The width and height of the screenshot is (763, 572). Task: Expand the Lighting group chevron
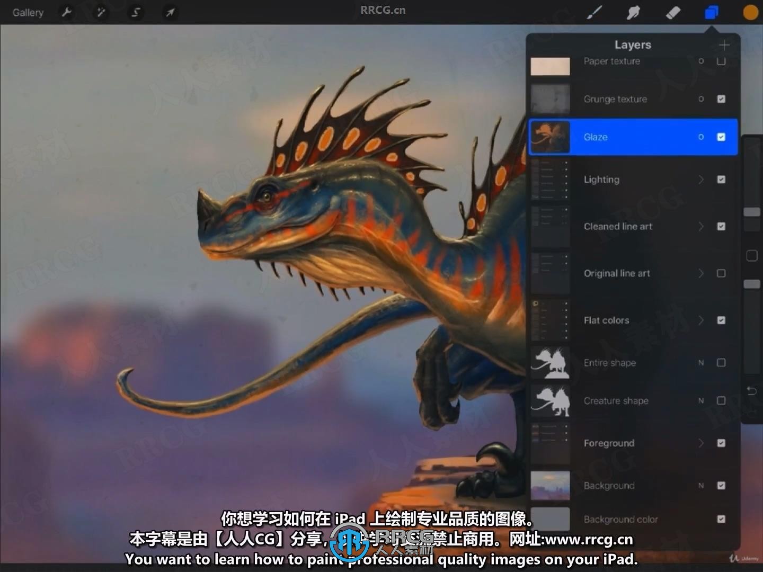pyautogui.click(x=701, y=180)
